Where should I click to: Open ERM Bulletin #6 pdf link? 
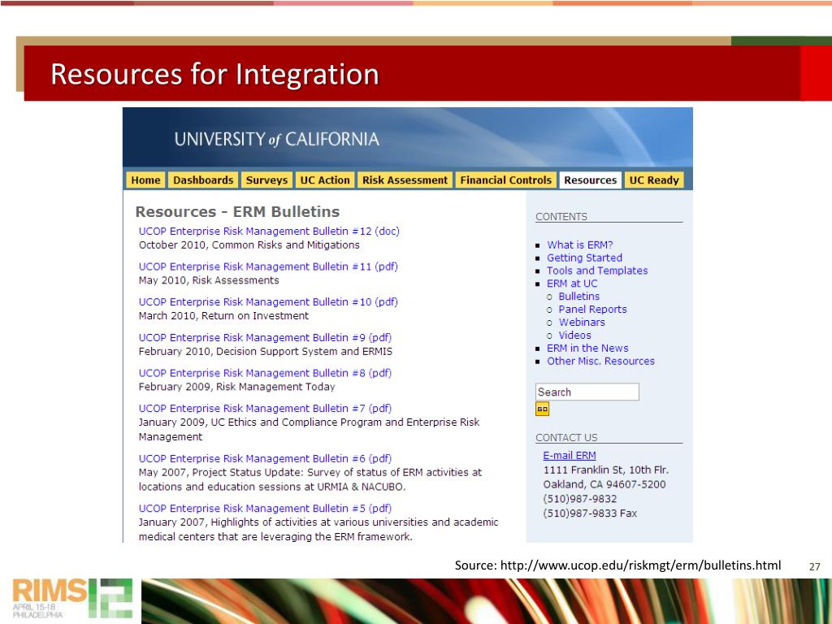[x=265, y=458]
